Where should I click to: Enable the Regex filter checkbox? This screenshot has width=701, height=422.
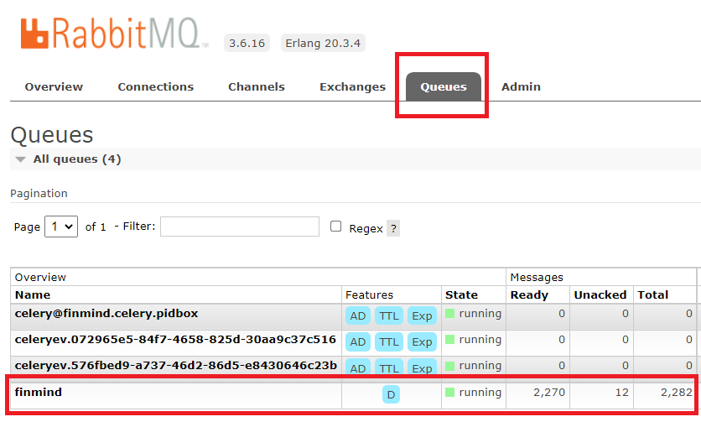click(336, 227)
